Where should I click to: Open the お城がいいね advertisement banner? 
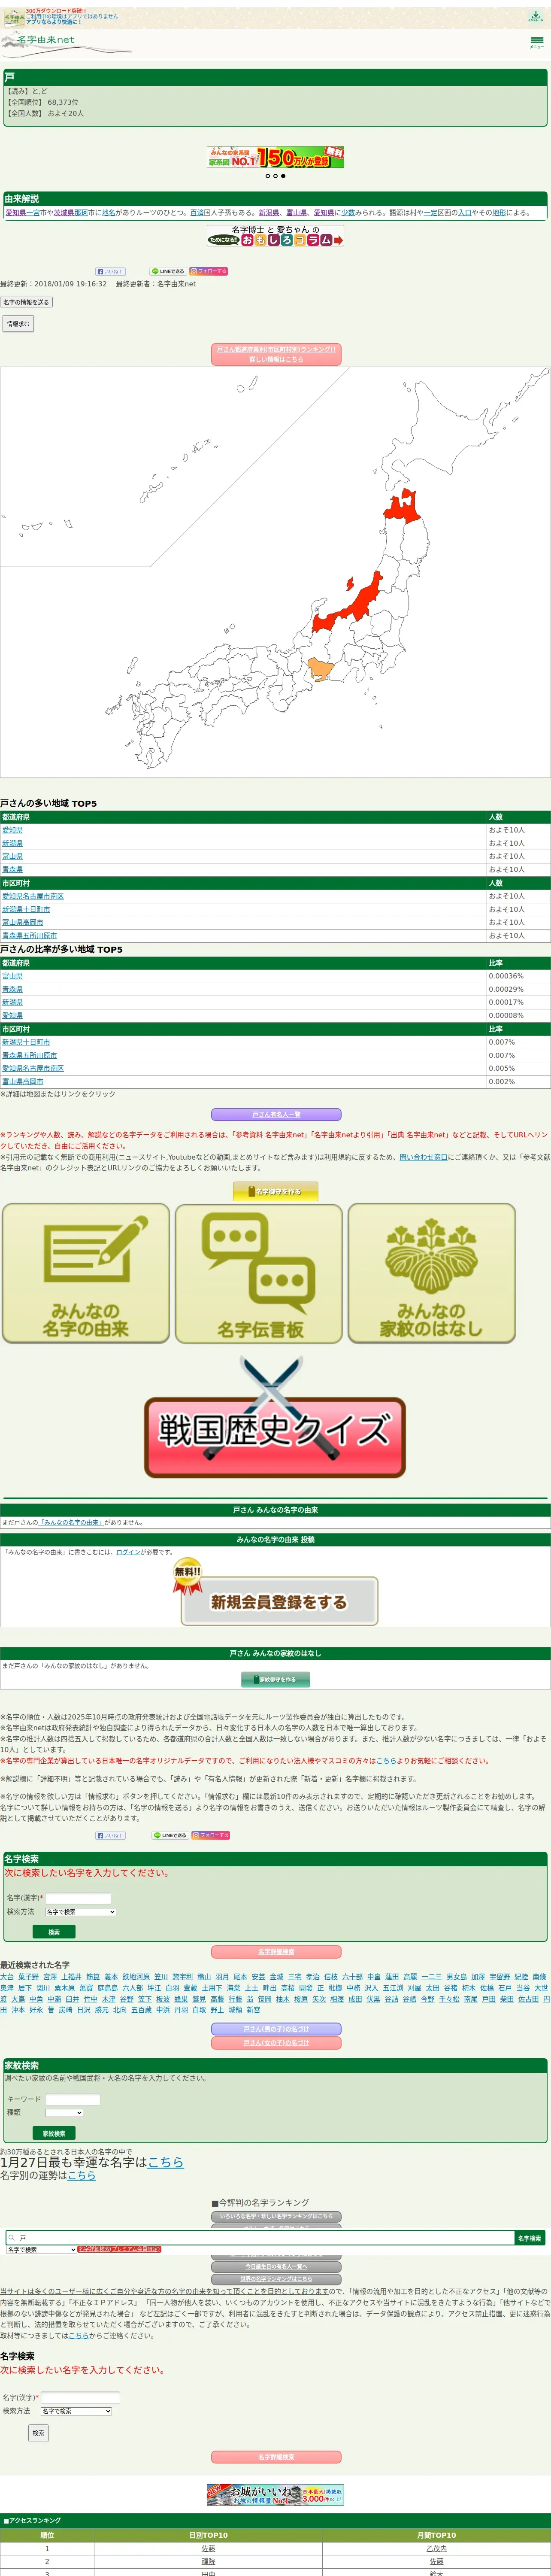click(275, 2494)
